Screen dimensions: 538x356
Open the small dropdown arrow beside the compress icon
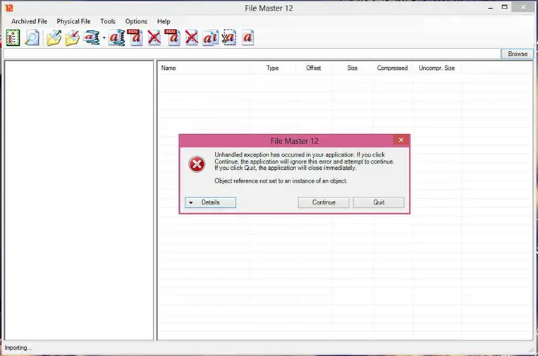(x=104, y=38)
